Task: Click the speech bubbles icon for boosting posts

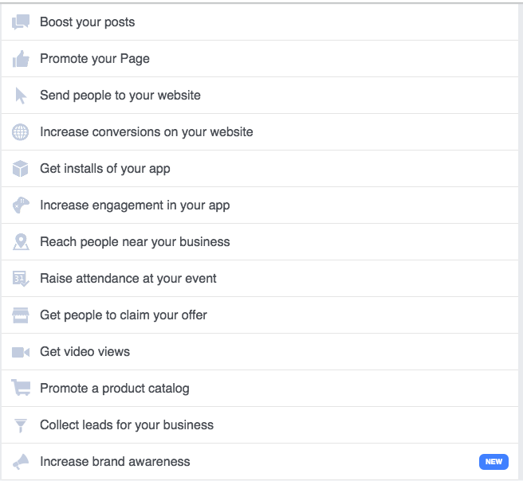Action: click(x=21, y=22)
